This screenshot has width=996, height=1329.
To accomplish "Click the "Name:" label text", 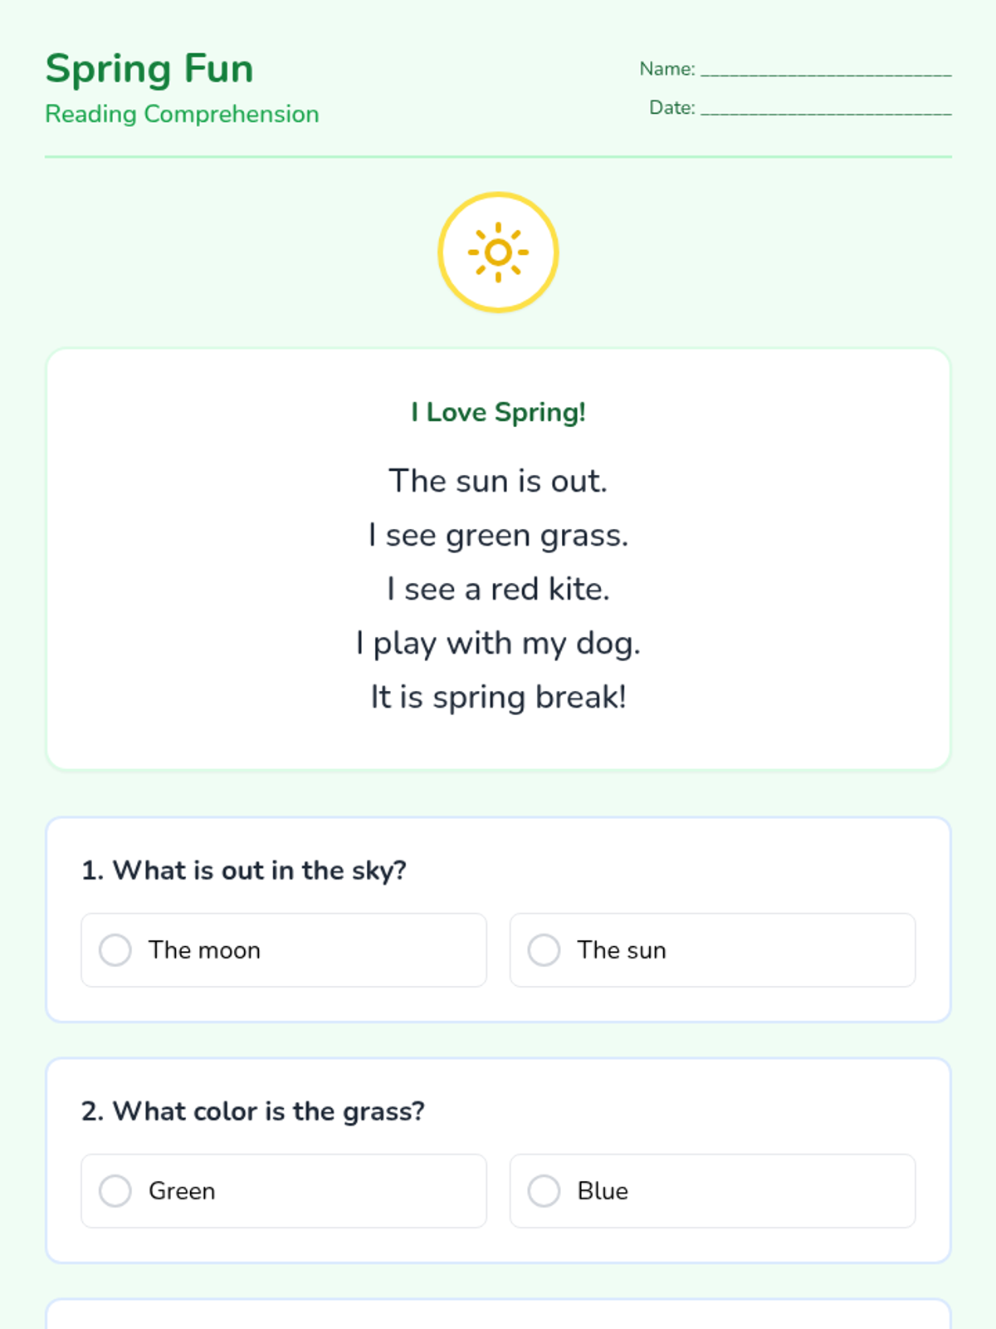I will click(x=666, y=69).
